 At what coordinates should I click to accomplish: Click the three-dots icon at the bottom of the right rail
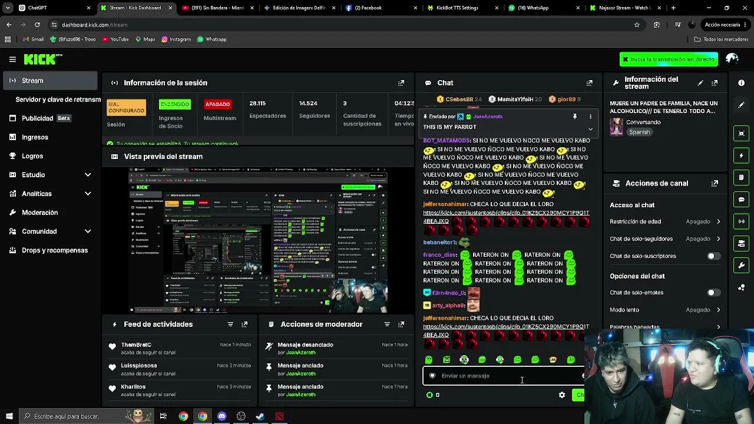[x=742, y=287]
